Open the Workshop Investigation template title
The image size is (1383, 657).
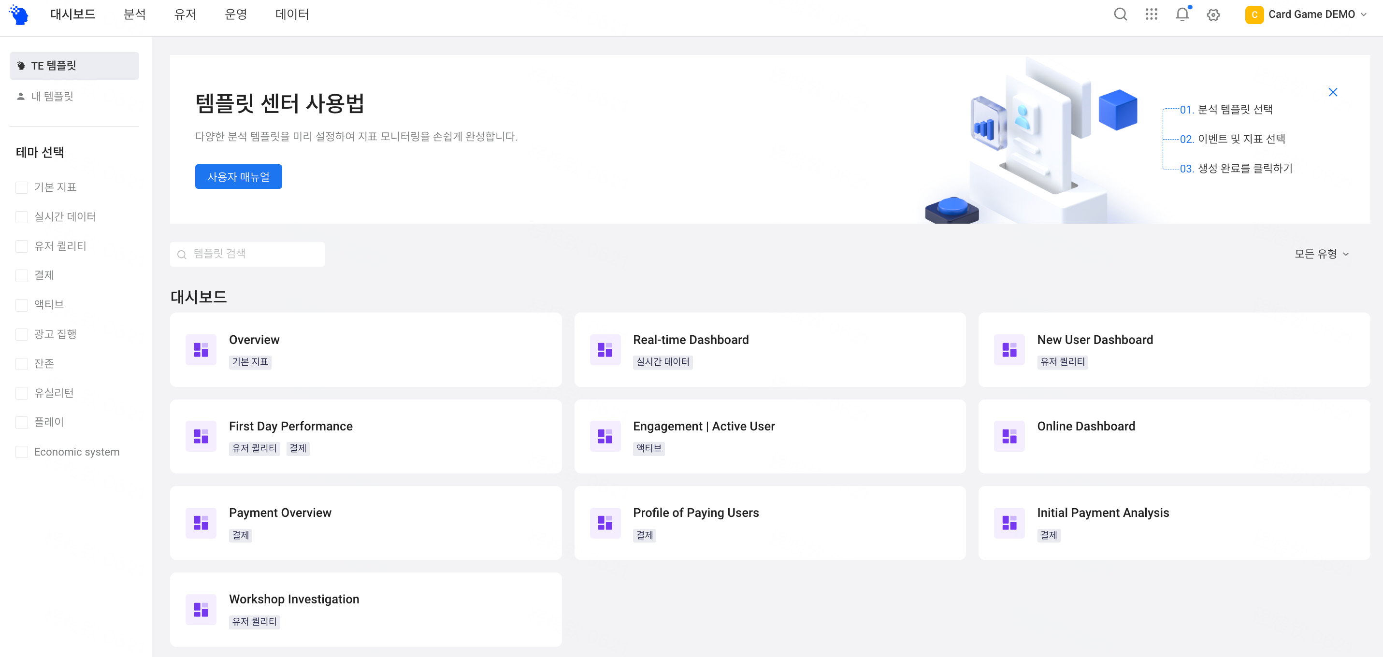point(294,599)
